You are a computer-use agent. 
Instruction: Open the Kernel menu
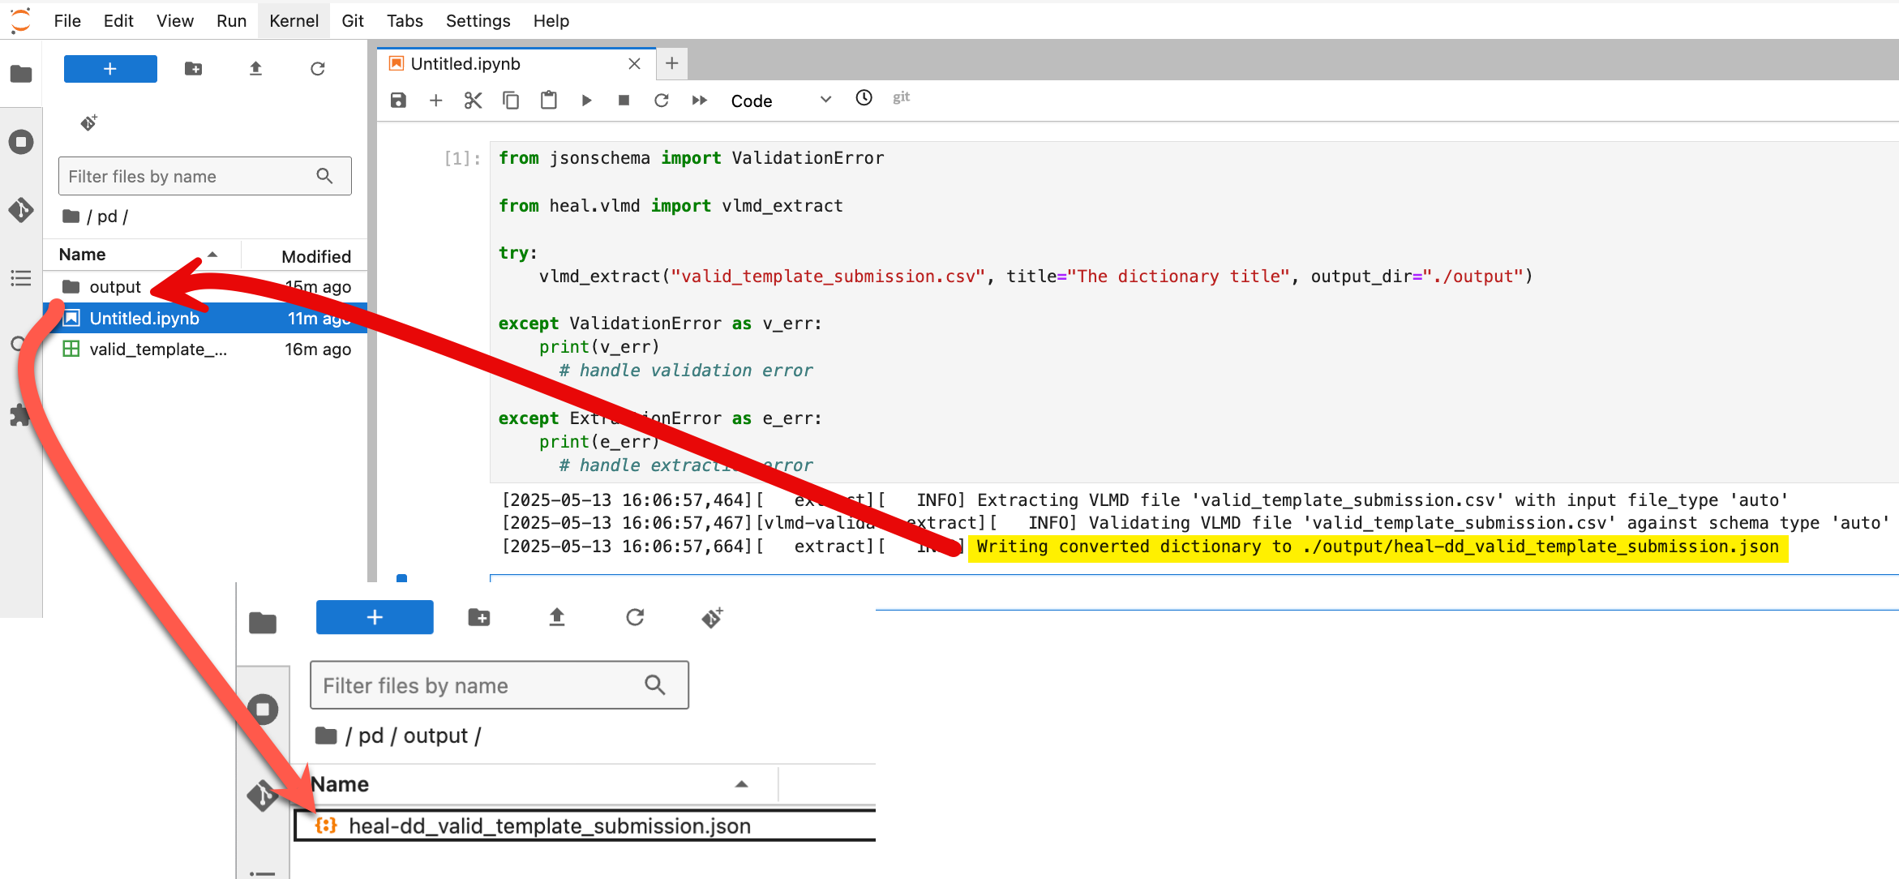[294, 21]
